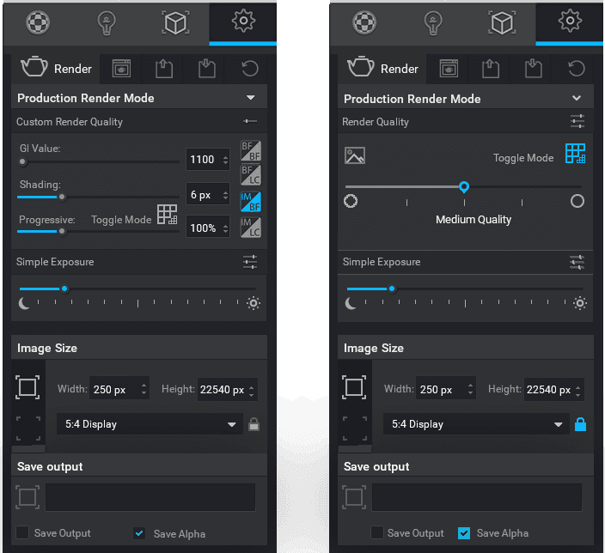Click full-frame image size icon, right panel
605x553 pixels.
point(354,387)
